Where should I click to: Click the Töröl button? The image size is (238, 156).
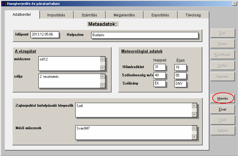[223, 120]
